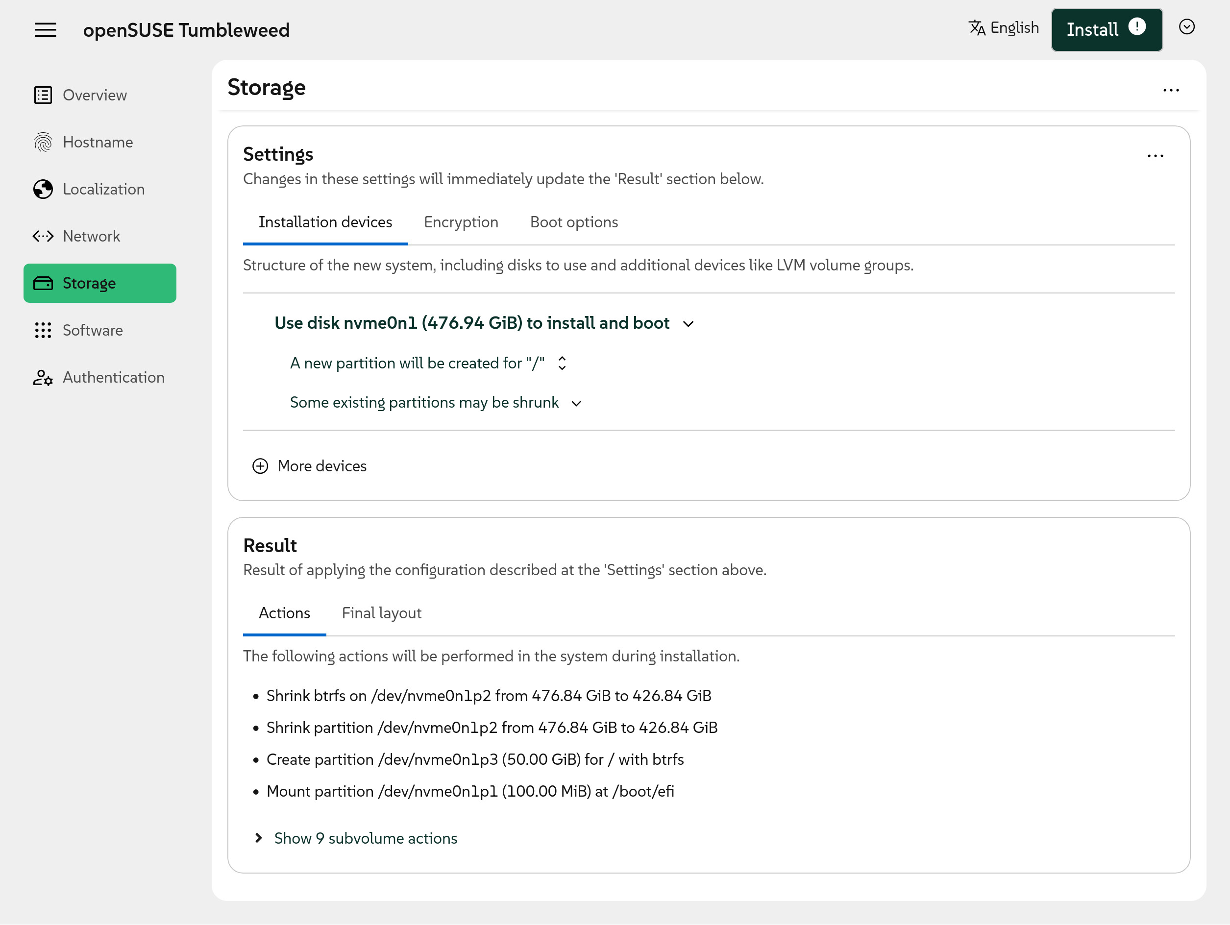Click the Authentication user-gear icon
This screenshot has width=1230, height=925.
tap(43, 377)
